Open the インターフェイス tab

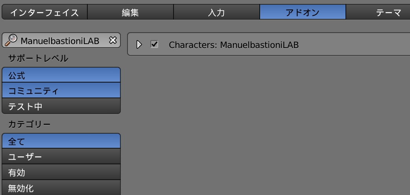[44, 12]
